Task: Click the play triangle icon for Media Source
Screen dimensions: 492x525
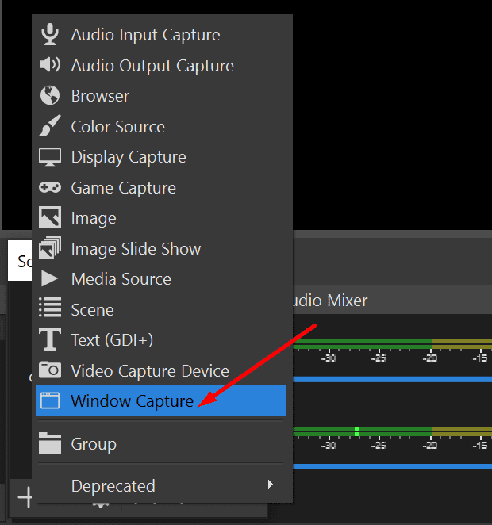Action: (49, 278)
